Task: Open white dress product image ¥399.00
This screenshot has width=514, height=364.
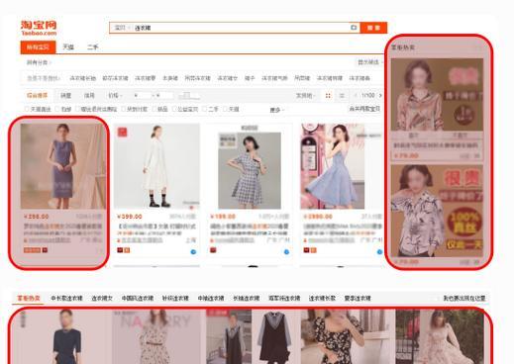Action: pyautogui.click(x=156, y=166)
